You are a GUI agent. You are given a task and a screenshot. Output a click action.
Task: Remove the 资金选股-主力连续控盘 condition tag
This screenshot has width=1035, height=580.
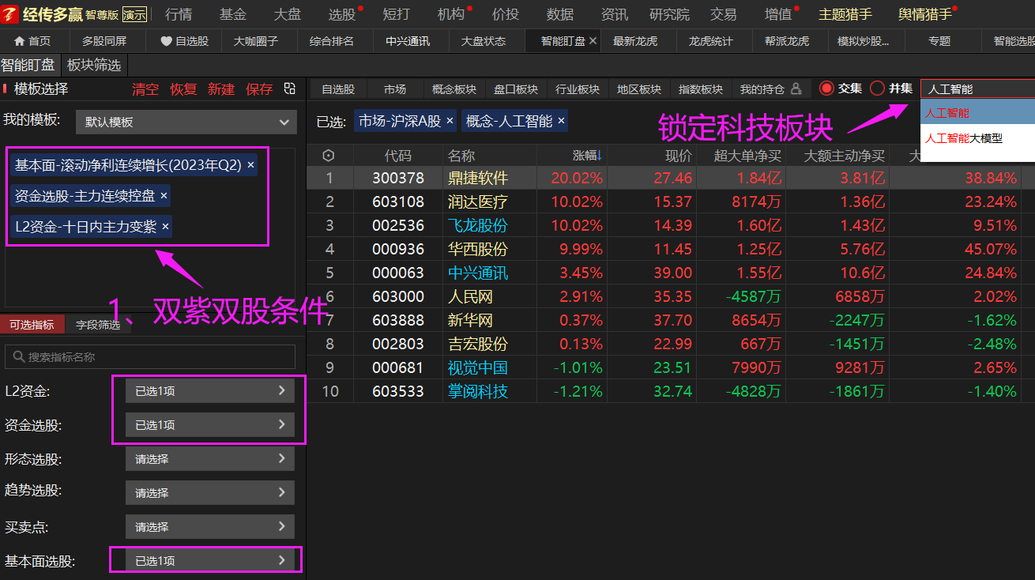click(x=164, y=195)
